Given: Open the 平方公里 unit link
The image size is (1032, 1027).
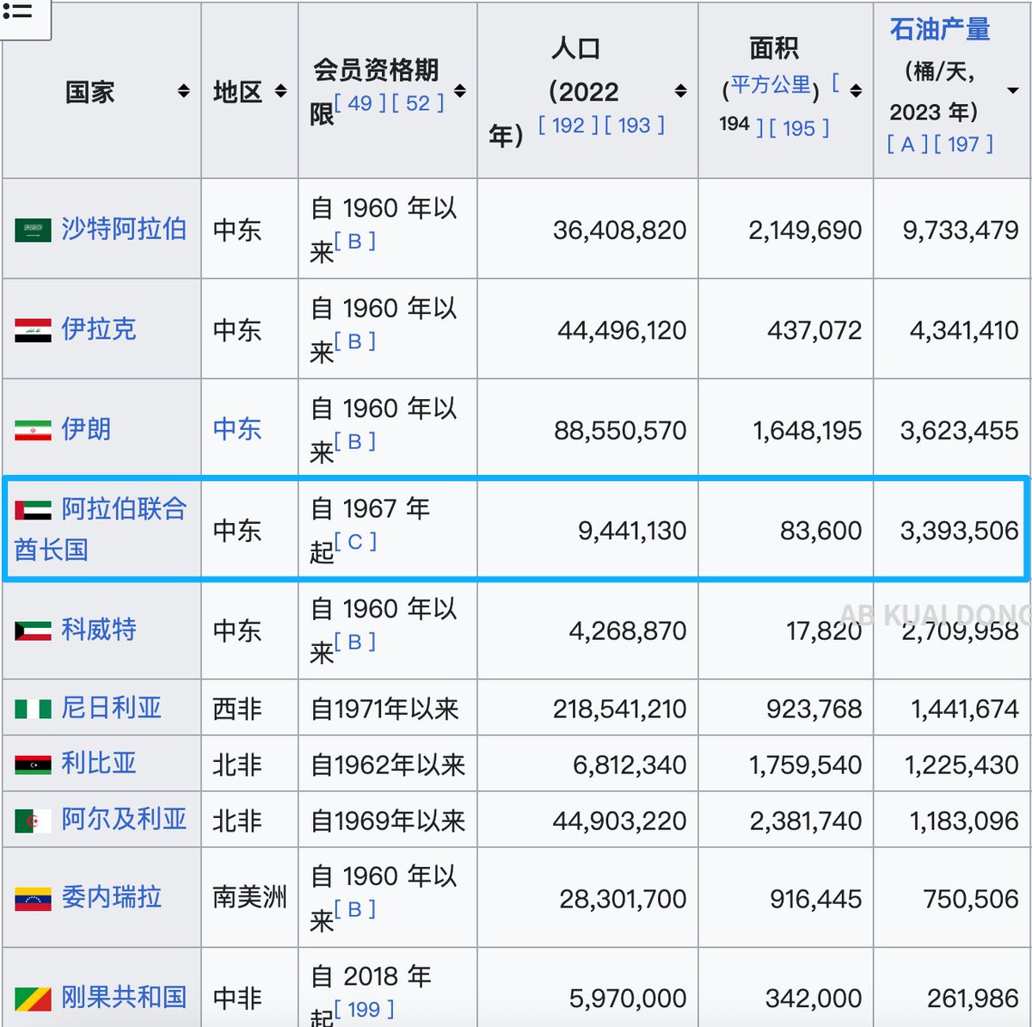Looking at the screenshot, I should (771, 85).
